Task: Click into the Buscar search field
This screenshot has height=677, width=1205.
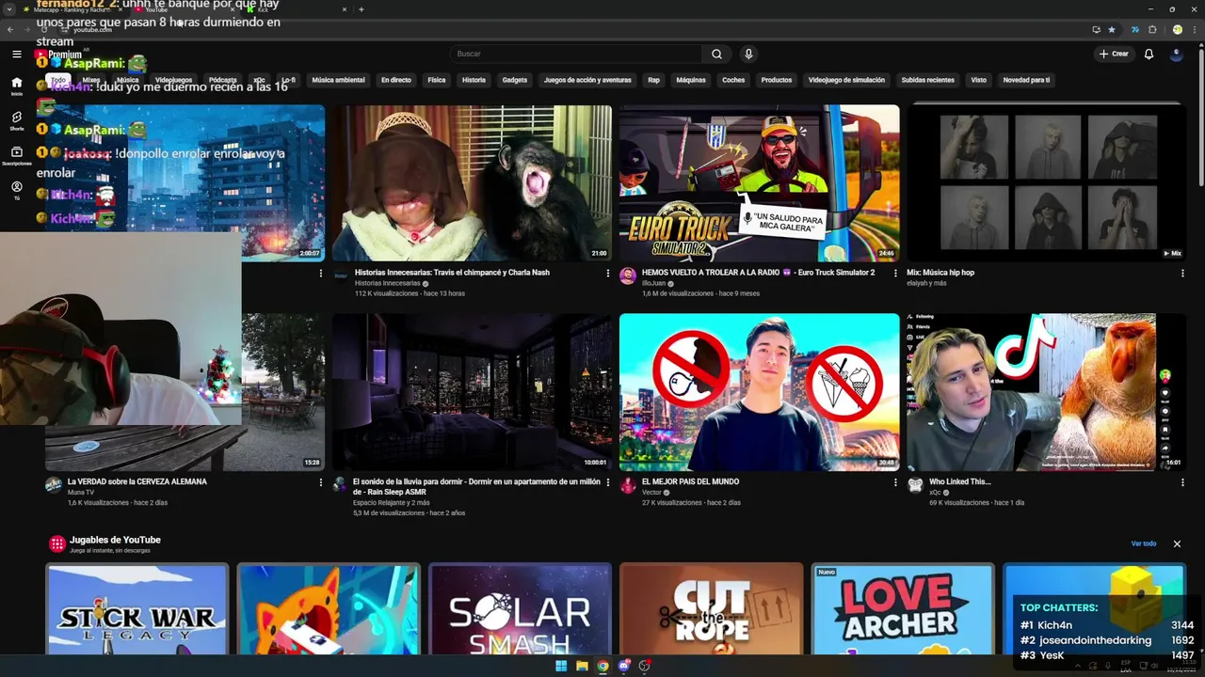Action: (x=575, y=54)
